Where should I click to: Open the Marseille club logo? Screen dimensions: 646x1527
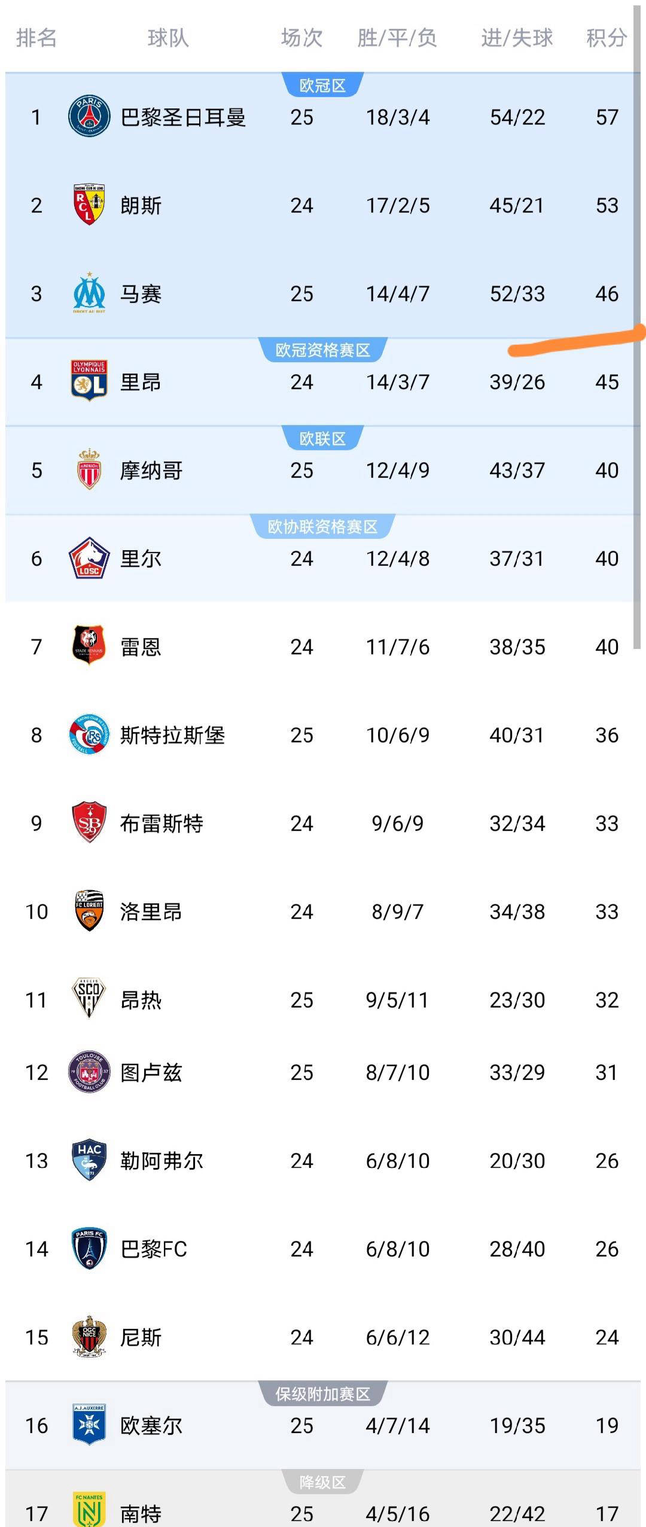point(89,293)
